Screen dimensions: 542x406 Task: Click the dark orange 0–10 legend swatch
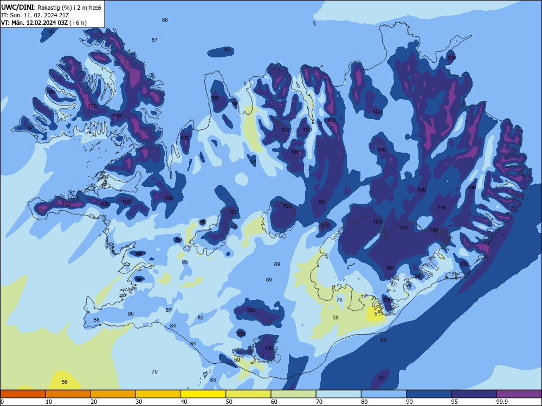point(23,394)
